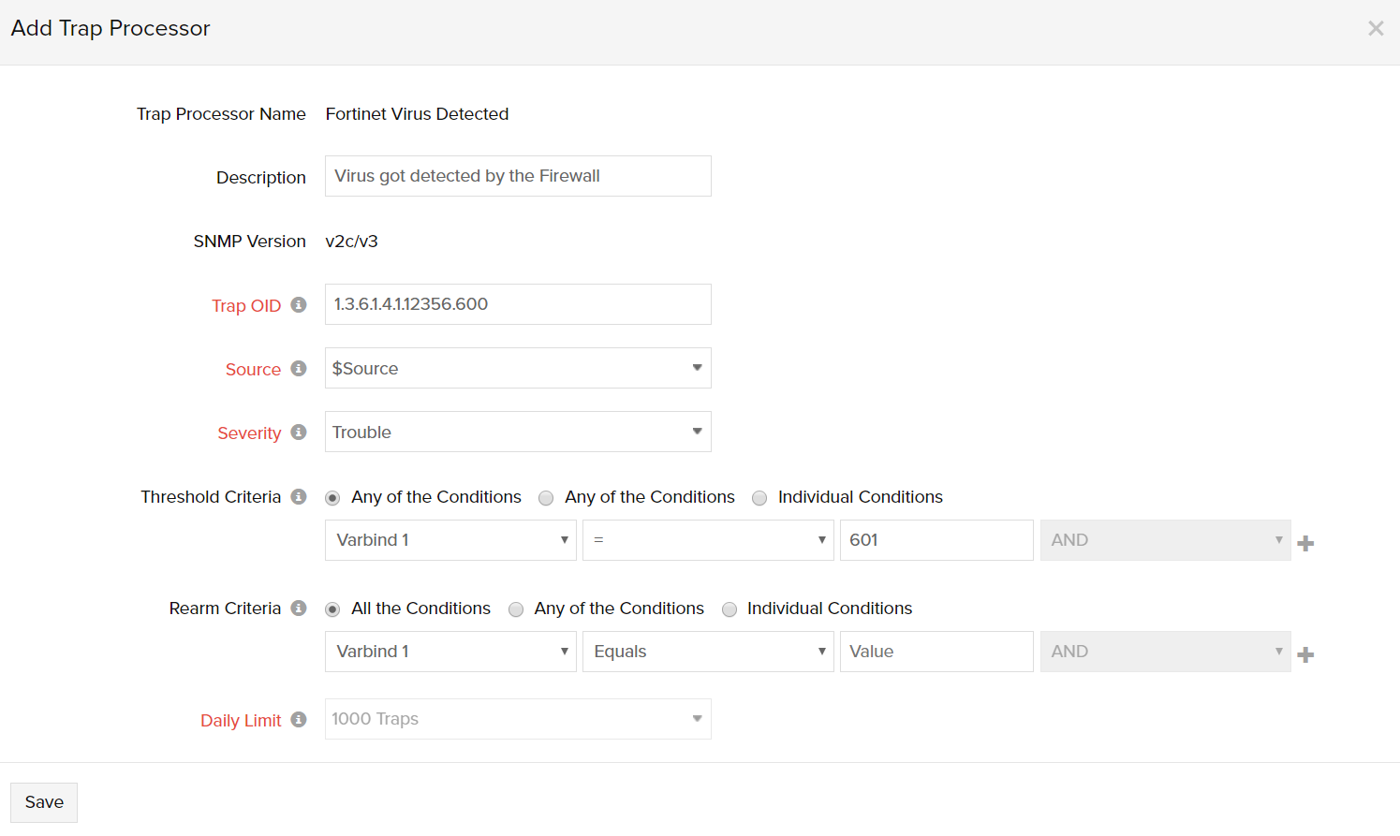The width and height of the screenshot is (1400, 836).
Task: Close the Add Trap Processor dialog
Action: [x=1375, y=28]
